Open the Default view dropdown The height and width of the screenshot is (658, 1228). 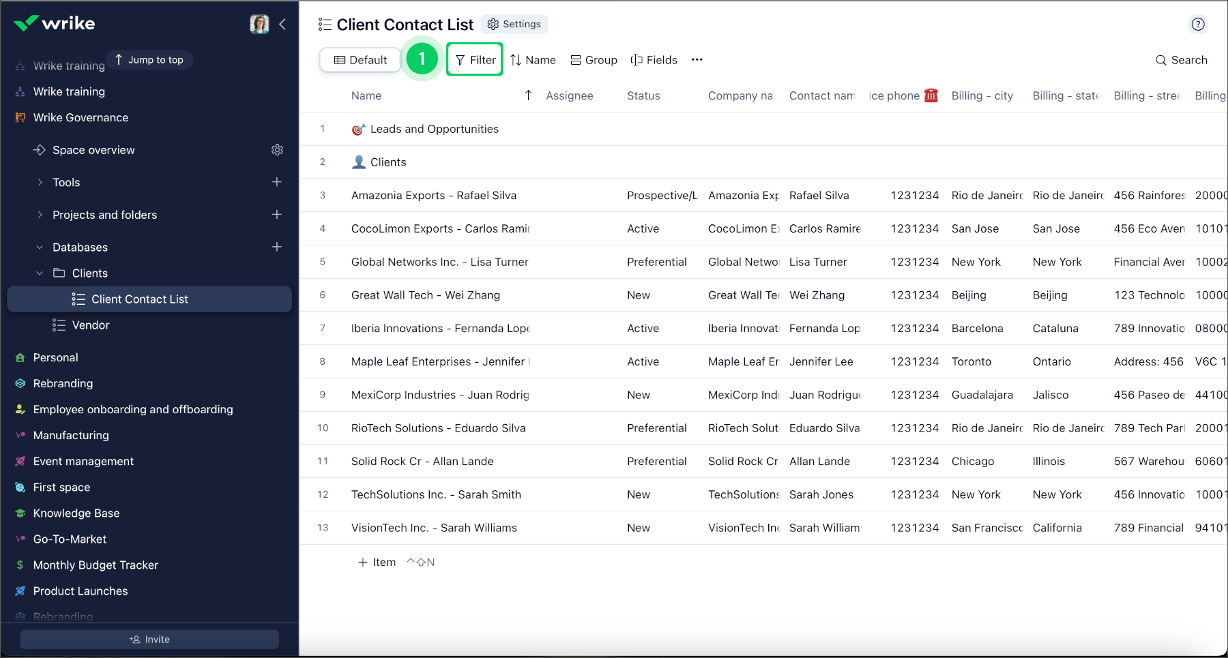pos(360,60)
